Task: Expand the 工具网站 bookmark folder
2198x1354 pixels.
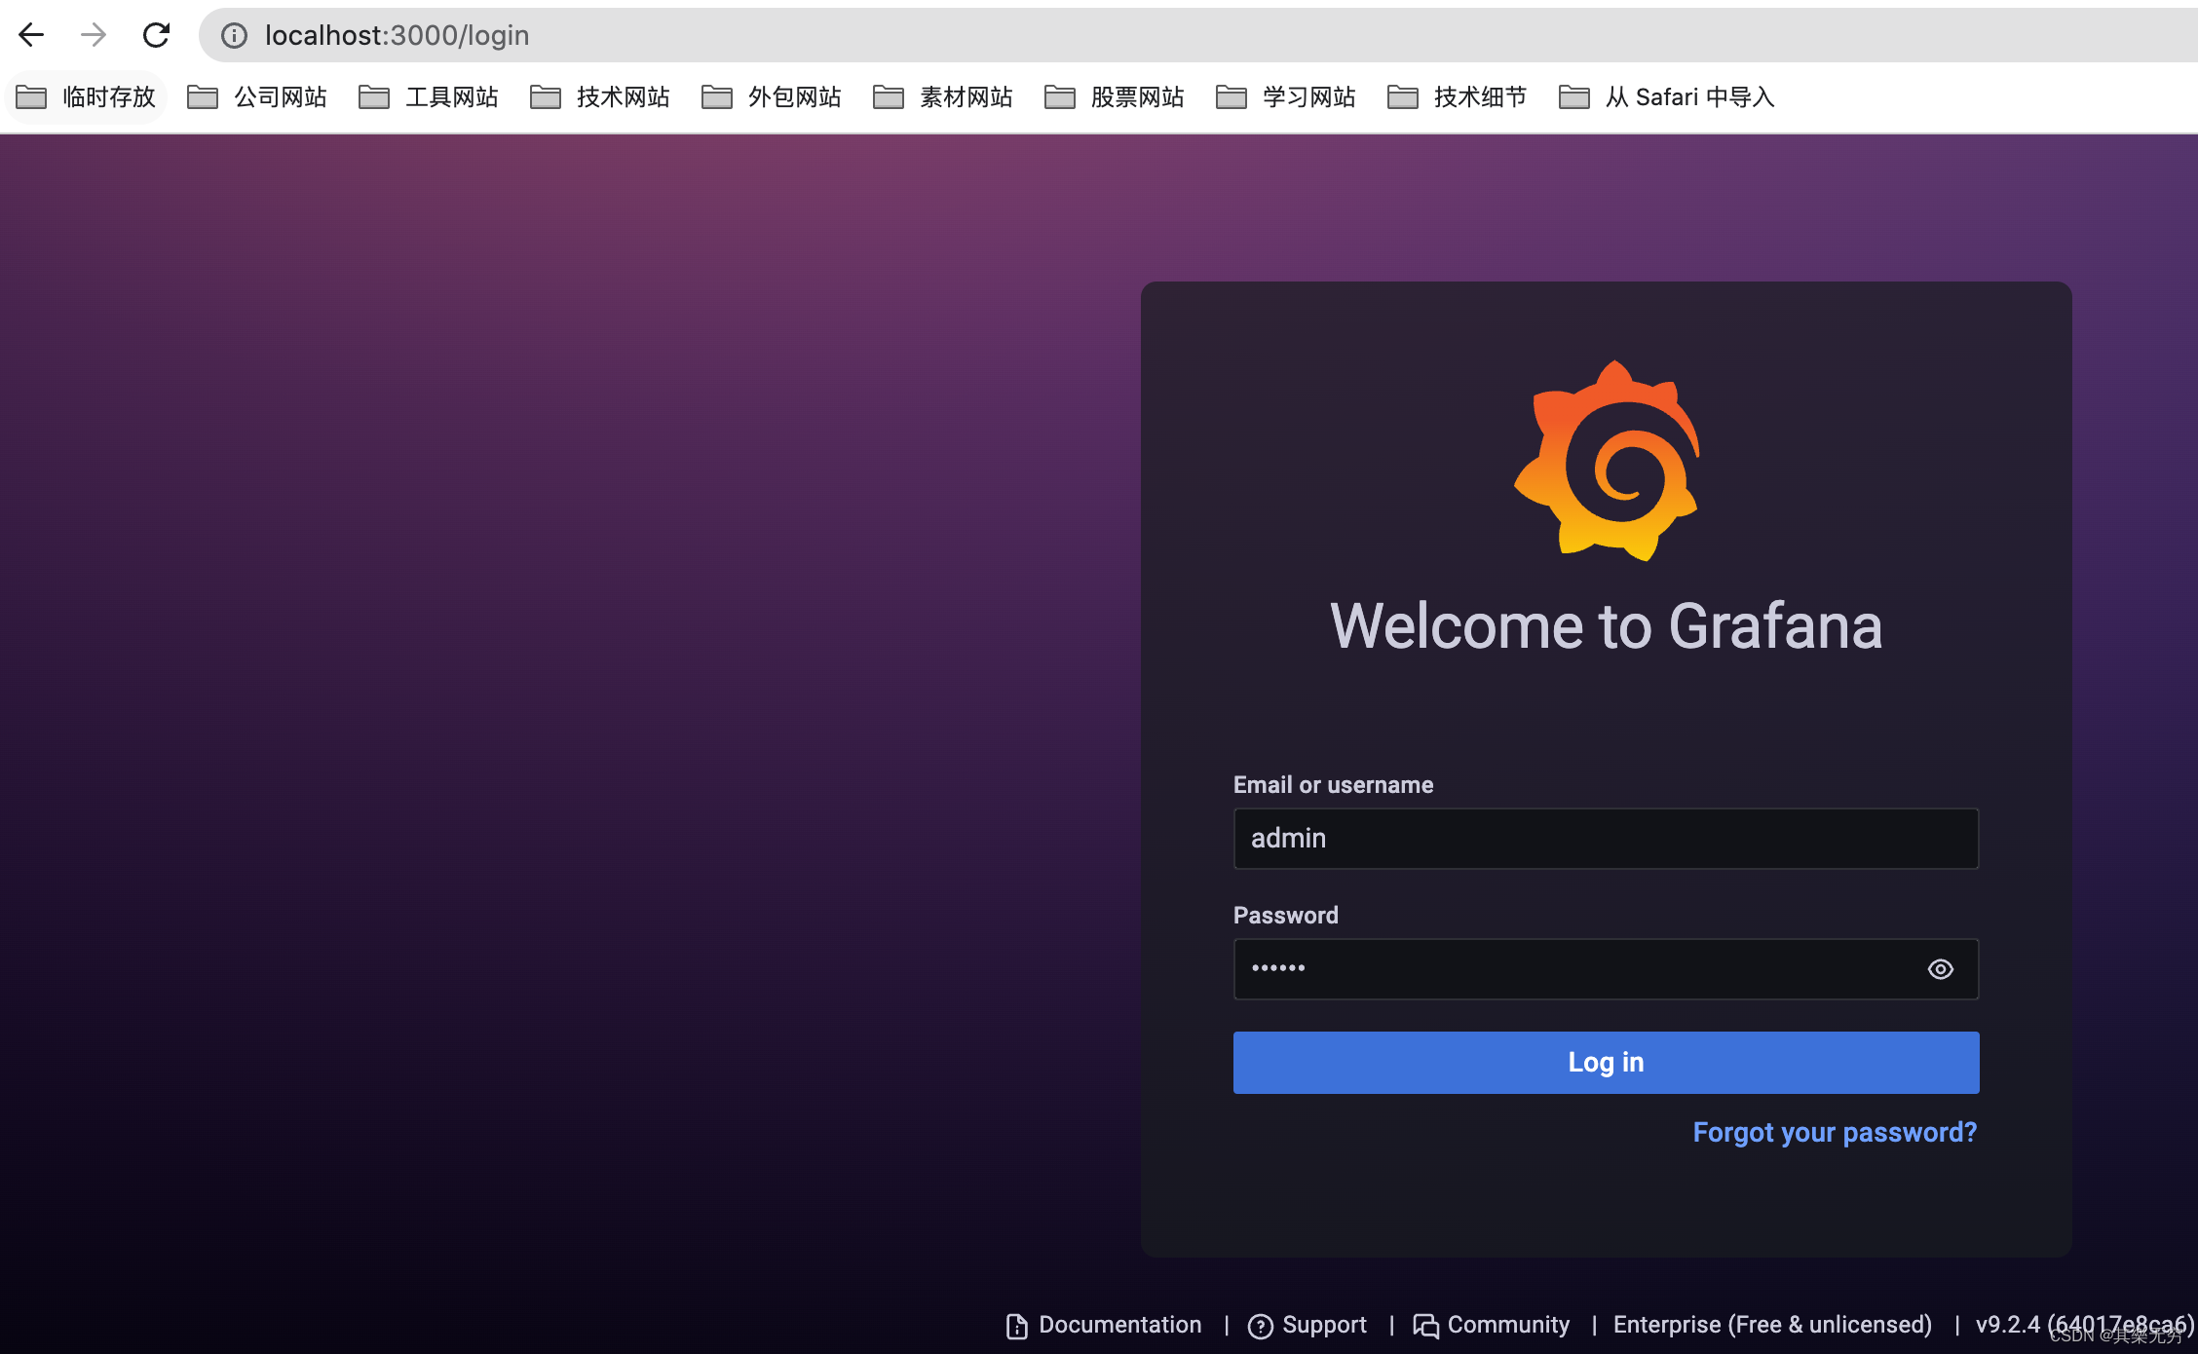Action: [429, 97]
